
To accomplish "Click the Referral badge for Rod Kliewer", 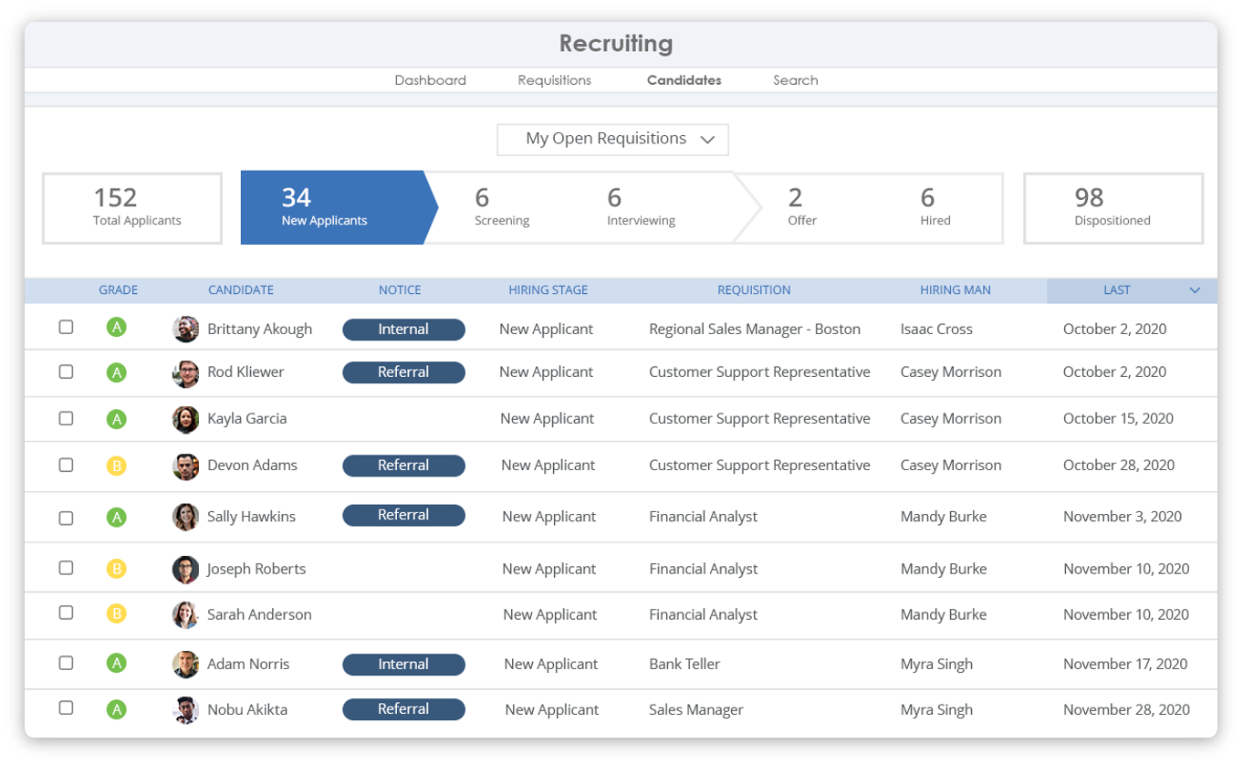I will pos(403,372).
